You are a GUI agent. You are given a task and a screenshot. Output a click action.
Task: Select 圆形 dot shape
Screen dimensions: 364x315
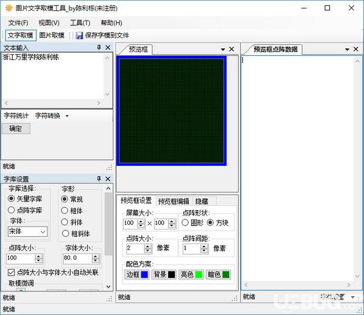pyautogui.click(x=185, y=223)
